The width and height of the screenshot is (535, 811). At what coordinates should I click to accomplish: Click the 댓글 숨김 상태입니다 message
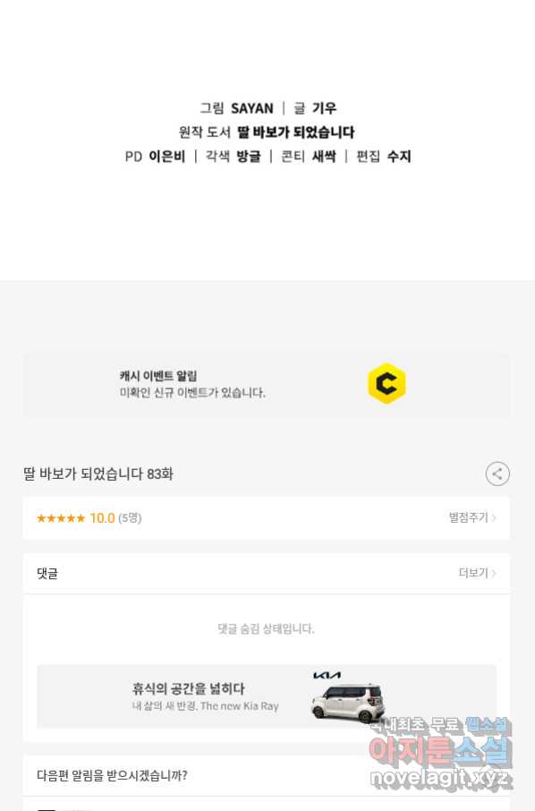[x=266, y=629]
